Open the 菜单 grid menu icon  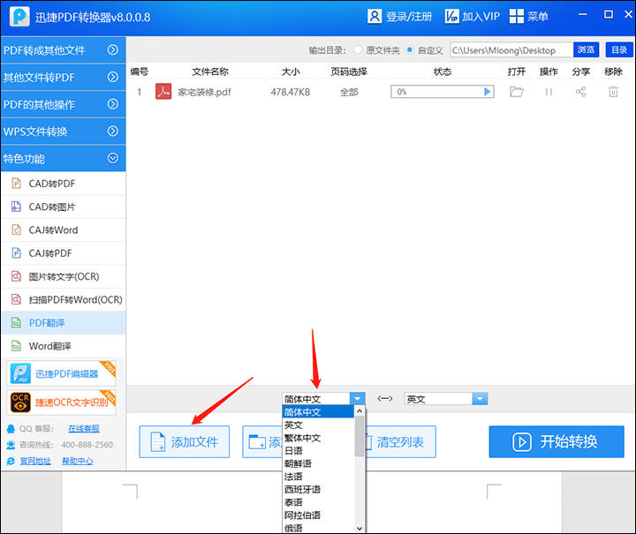coord(517,16)
